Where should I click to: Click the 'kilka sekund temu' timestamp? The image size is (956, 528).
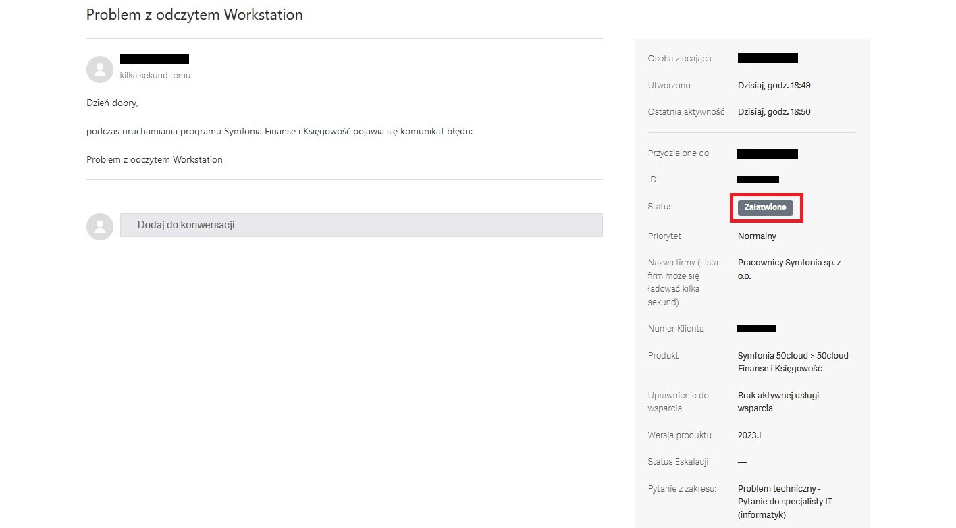pos(155,76)
